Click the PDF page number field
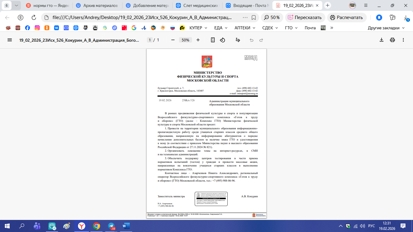 (150, 40)
